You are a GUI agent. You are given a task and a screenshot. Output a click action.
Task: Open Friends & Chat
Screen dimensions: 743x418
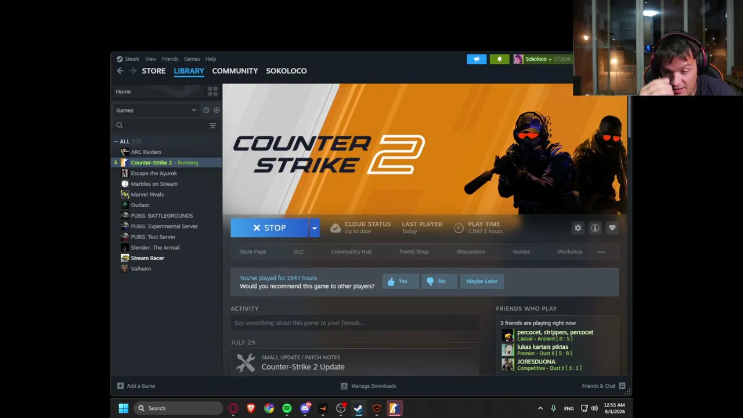coord(604,386)
